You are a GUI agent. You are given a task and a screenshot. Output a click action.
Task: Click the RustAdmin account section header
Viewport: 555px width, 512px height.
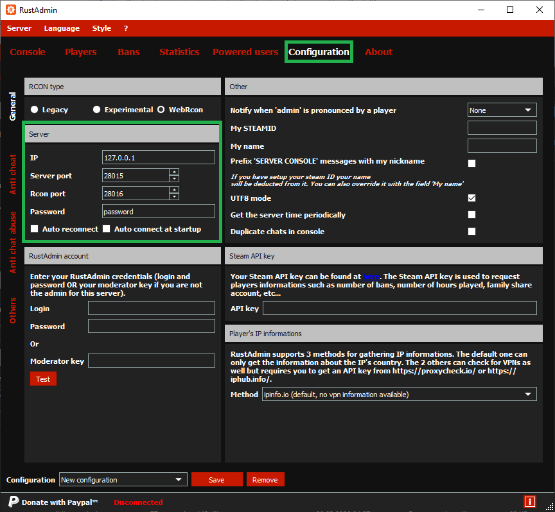[123, 255]
